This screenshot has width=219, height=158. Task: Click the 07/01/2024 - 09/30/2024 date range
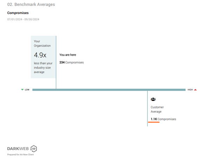tap(23, 19)
